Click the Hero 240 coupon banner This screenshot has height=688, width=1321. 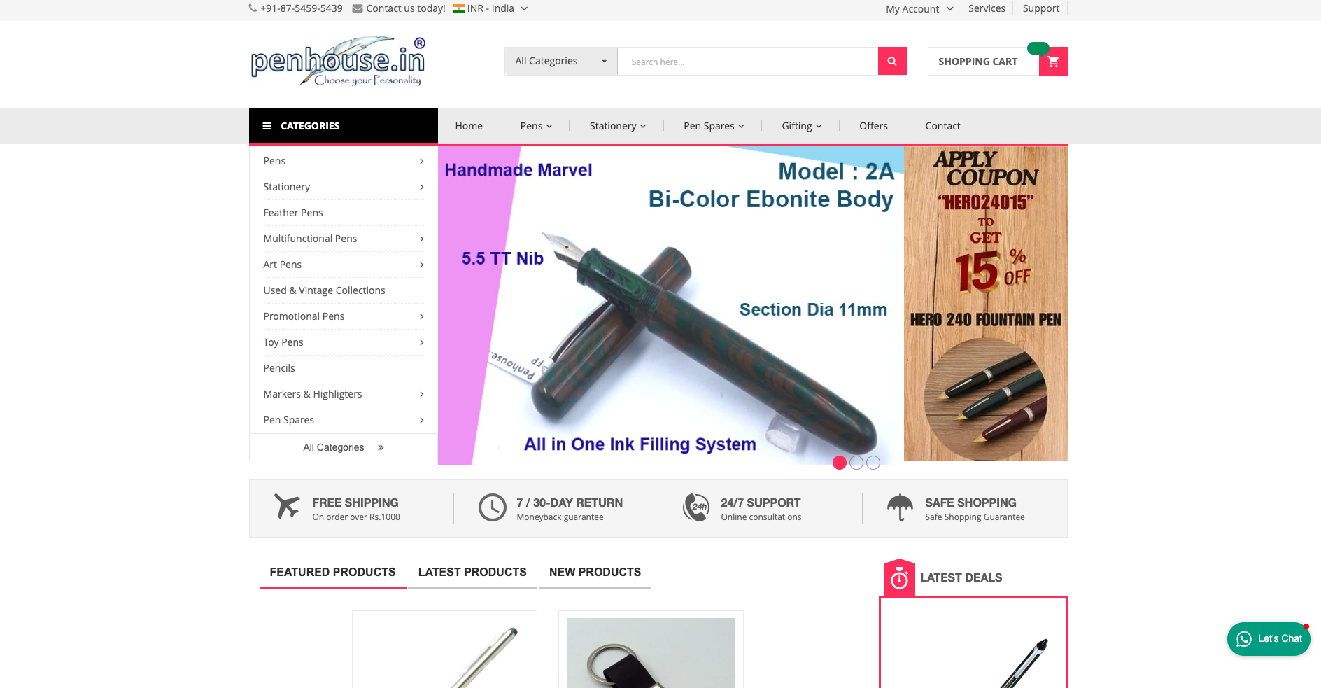(986, 304)
